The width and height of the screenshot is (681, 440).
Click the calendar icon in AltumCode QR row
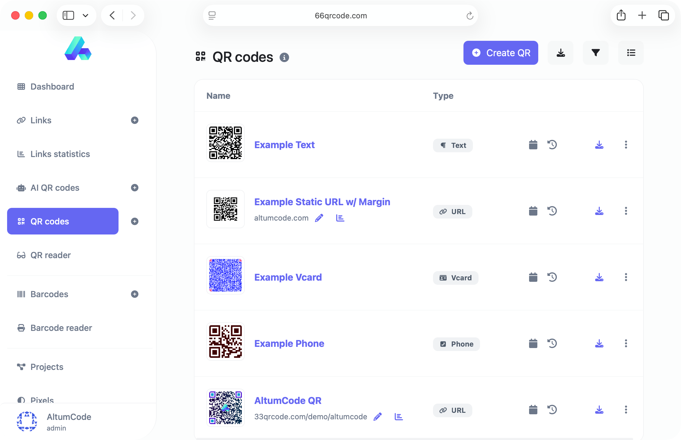(x=533, y=410)
